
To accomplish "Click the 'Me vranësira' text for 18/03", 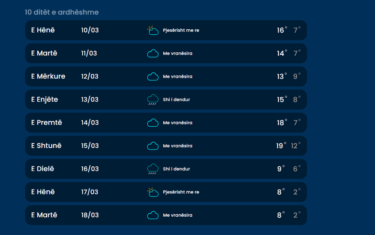I will click(178, 215).
